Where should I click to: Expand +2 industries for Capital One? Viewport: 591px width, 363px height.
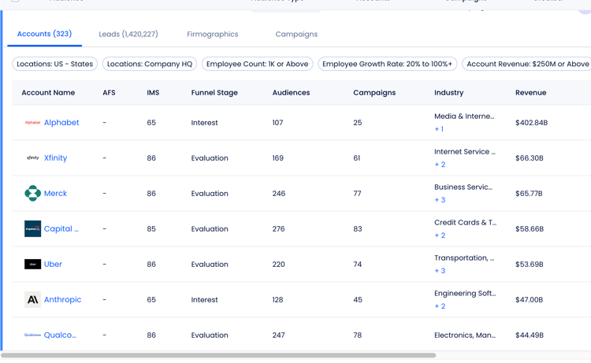coord(440,235)
